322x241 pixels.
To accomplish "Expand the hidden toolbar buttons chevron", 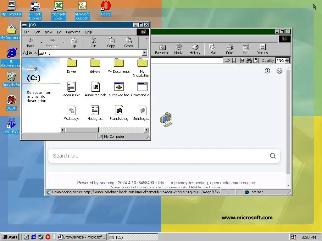I will pyautogui.click(x=147, y=38).
